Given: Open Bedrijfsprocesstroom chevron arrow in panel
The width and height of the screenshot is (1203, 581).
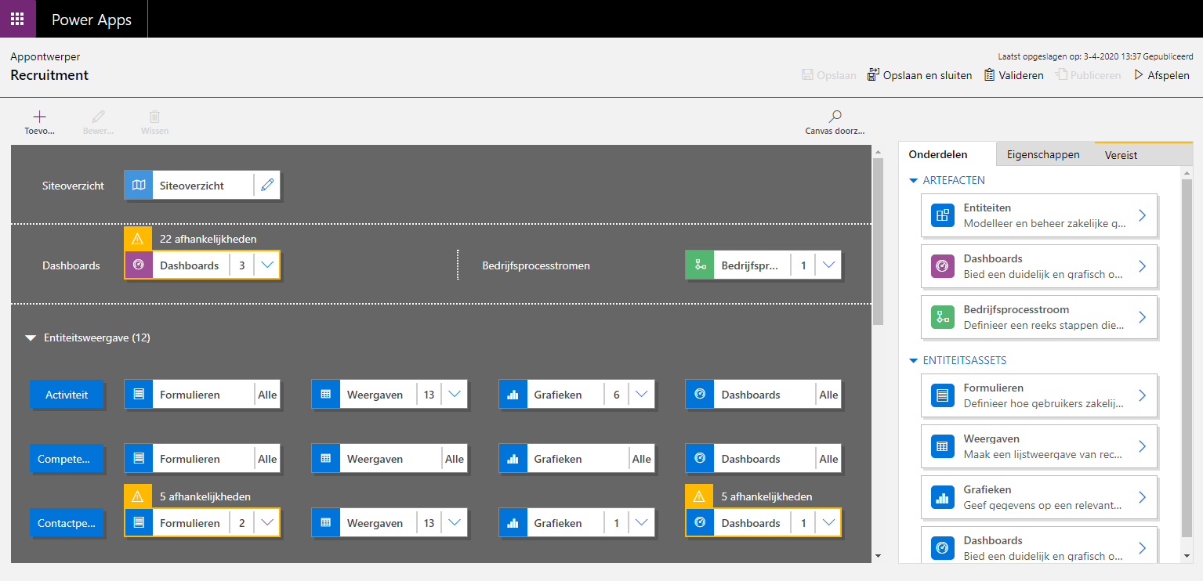Looking at the screenshot, I should [x=1142, y=317].
